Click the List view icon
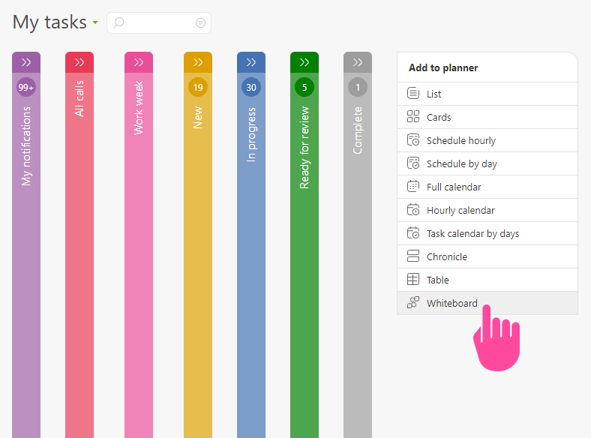The height and width of the screenshot is (438, 591). (412, 94)
